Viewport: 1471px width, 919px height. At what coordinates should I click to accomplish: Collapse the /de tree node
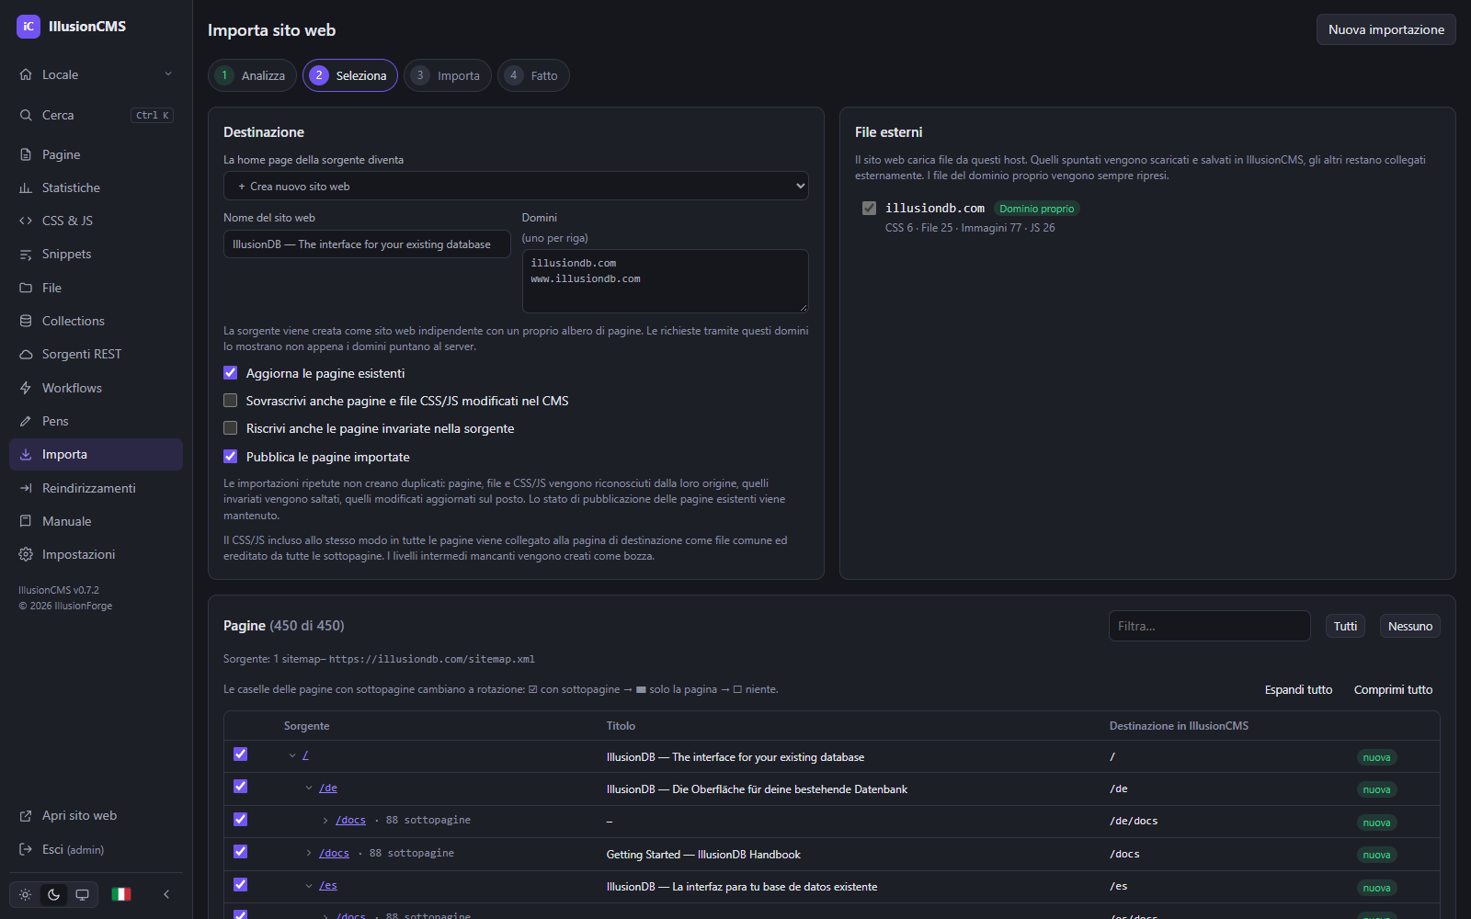coord(309,788)
